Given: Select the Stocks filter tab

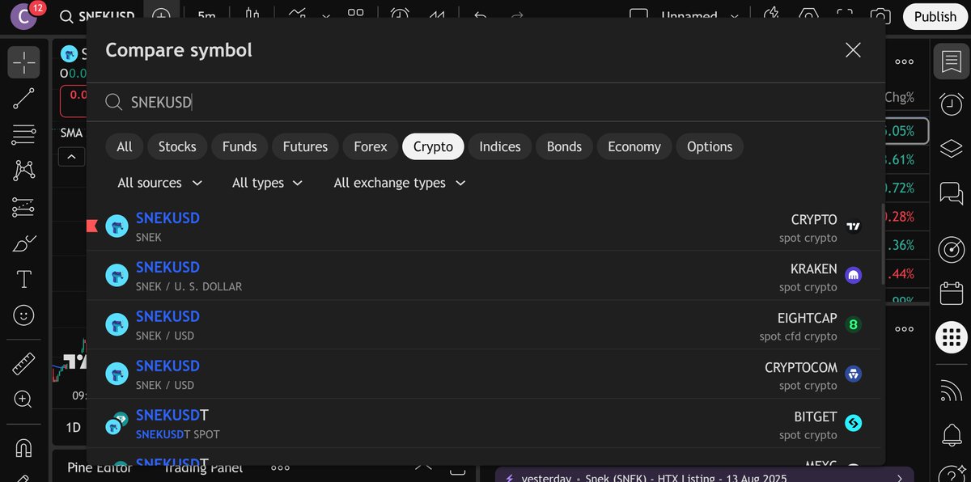Looking at the screenshot, I should point(177,146).
